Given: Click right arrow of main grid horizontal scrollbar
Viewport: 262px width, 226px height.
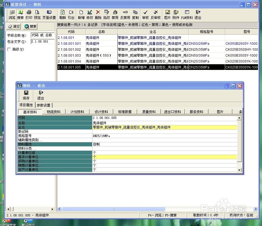Looking at the screenshot, I should click(256, 209).
